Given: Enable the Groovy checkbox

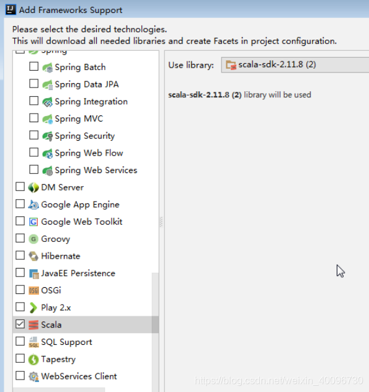Looking at the screenshot, I should click(x=20, y=238).
